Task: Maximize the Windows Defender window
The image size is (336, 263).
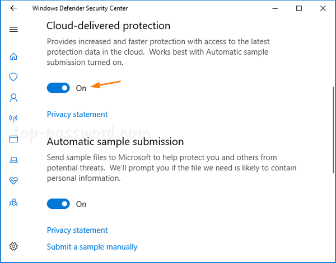Action: point(299,8)
